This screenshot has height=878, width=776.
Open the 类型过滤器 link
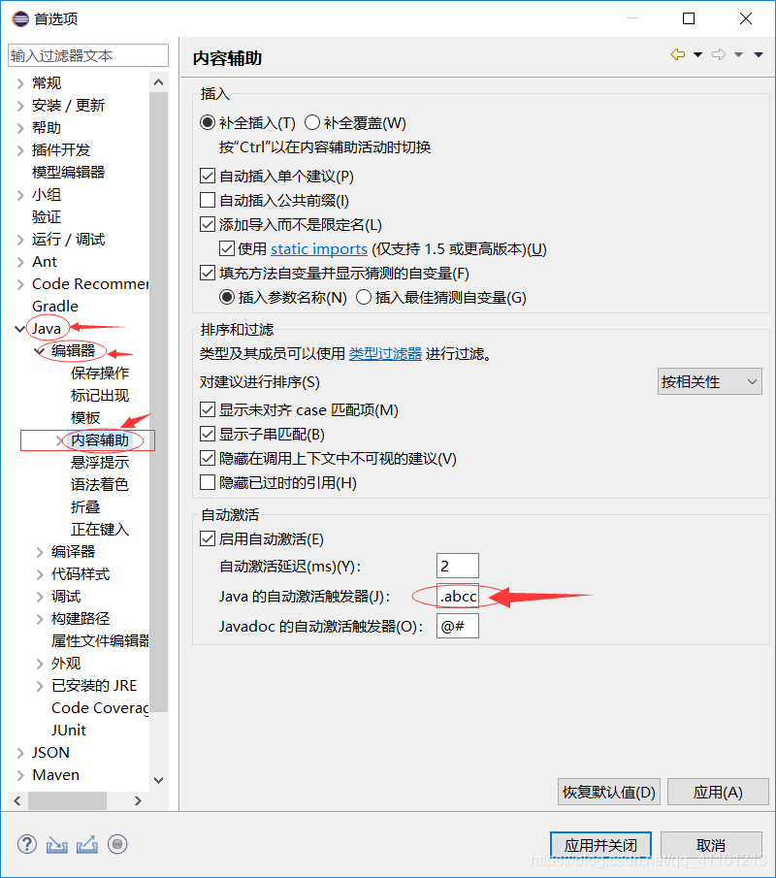tap(385, 354)
